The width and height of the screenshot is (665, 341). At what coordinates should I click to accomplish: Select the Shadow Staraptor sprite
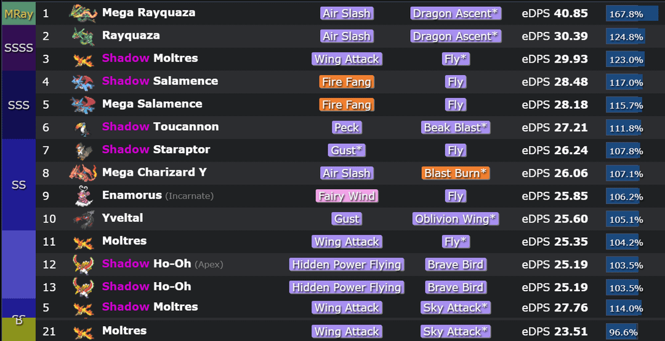83,151
